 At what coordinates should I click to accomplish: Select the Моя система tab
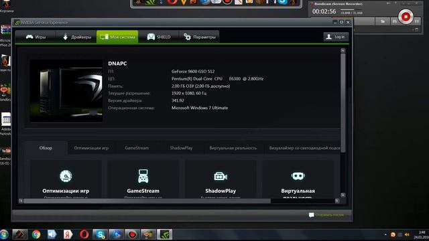click(117, 37)
